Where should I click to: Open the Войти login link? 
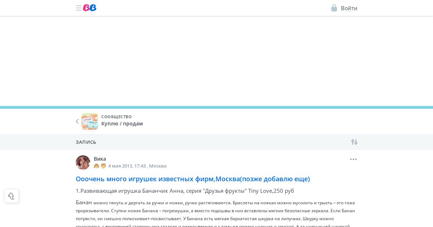pos(349,8)
